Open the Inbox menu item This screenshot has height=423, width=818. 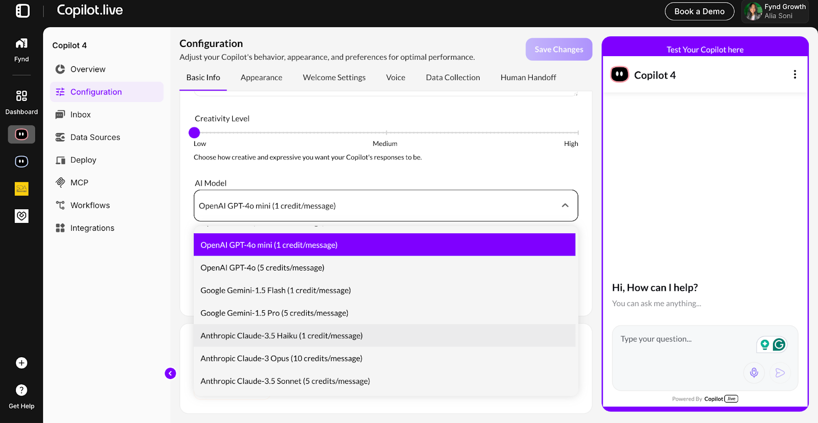pos(107,114)
